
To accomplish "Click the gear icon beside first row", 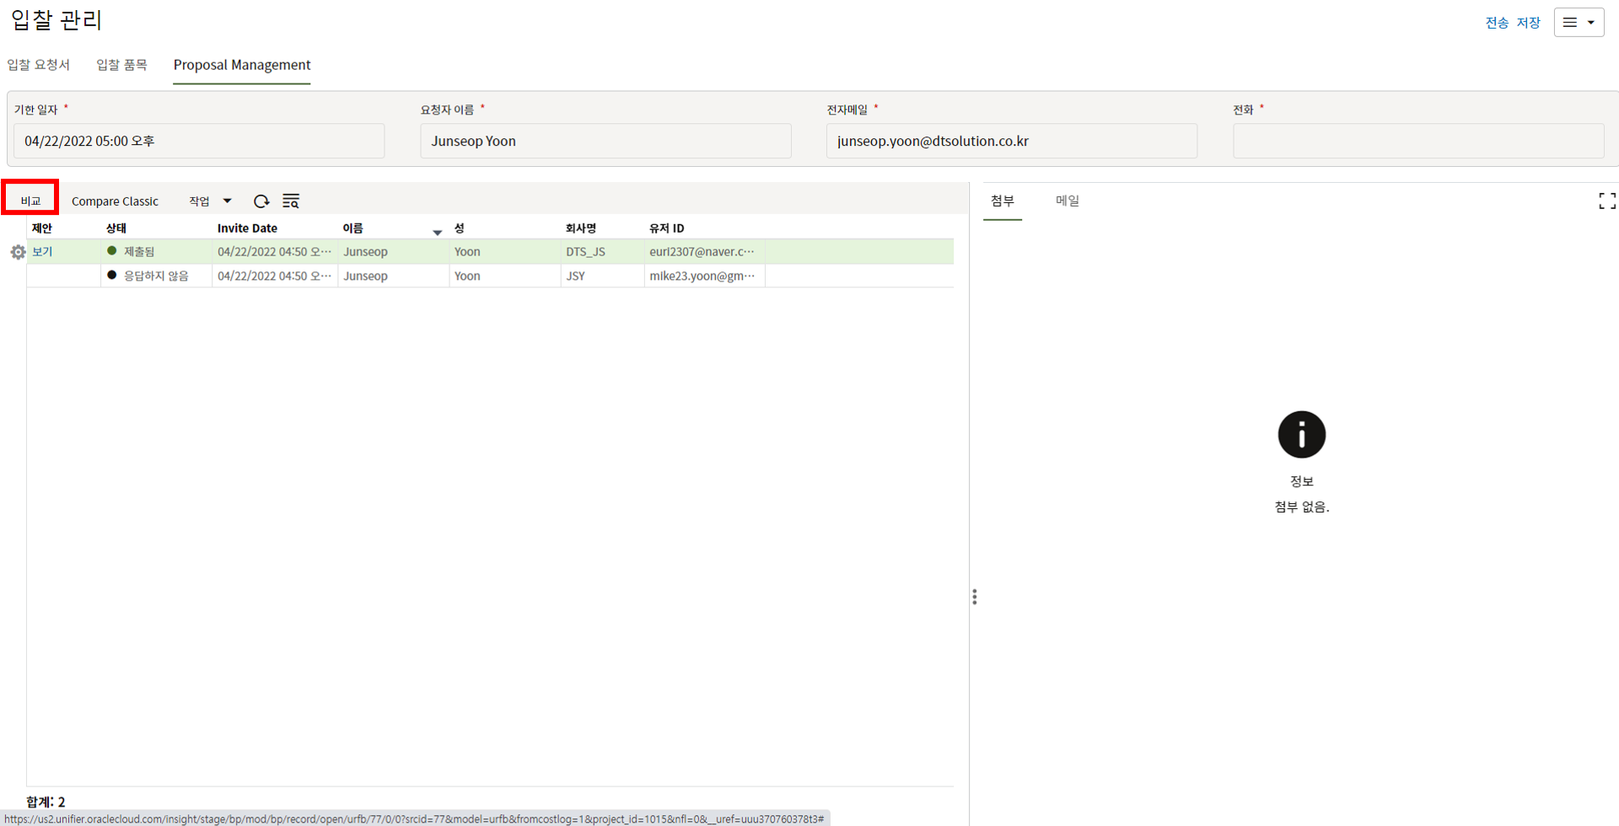I will [18, 252].
